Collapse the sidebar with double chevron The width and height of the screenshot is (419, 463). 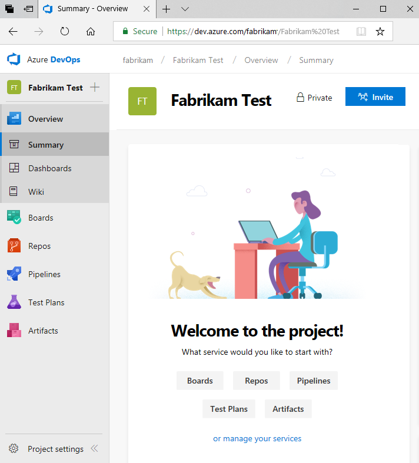(94, 449)
